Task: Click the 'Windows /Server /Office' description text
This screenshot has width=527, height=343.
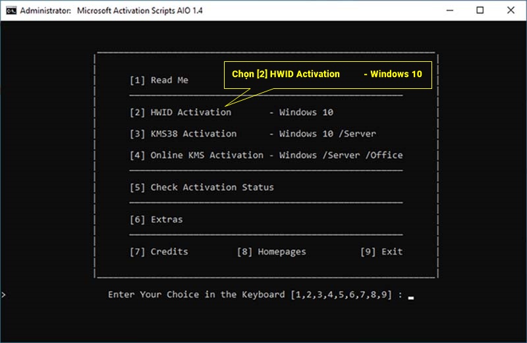Action: [341, 155]
